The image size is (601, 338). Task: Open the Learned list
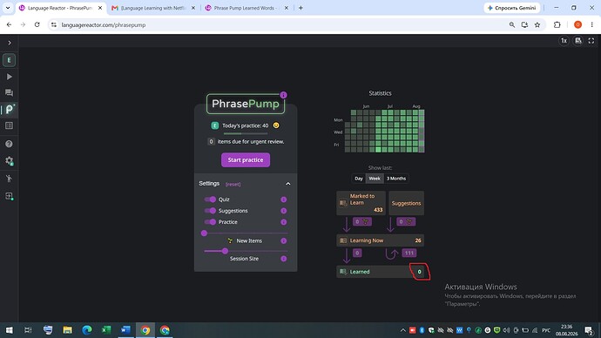pos(381,272)
